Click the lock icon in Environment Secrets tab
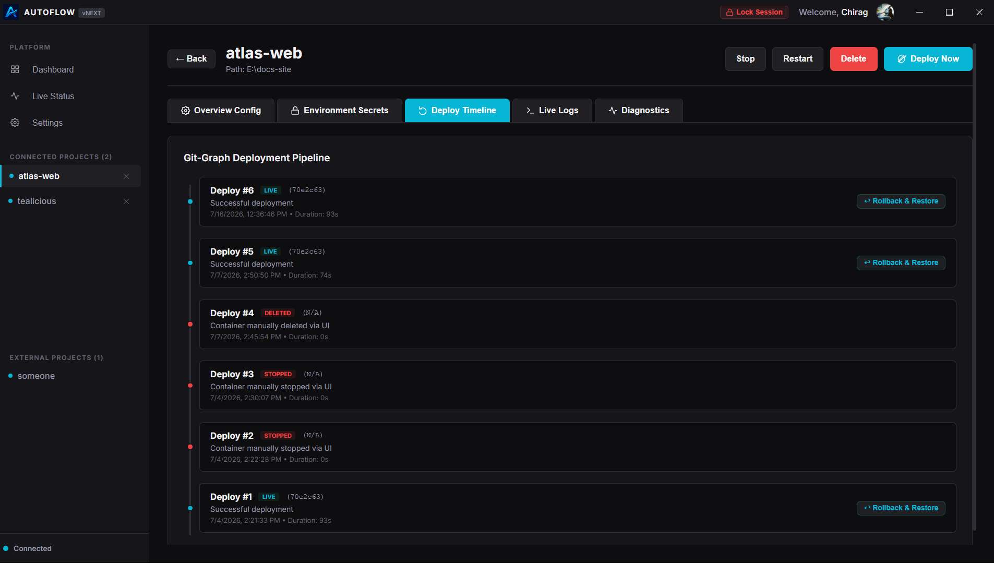This screenshot has width=994, height=563. [x=295, y=111]
